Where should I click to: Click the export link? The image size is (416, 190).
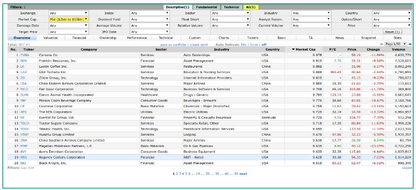click(x=407, y=168)
